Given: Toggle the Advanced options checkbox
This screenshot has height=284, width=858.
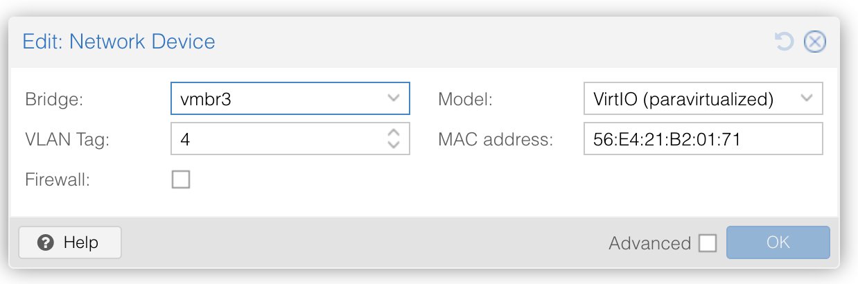Looking at the screenshot, I should 708,243.
